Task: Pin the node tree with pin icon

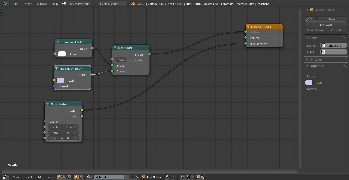Action: click(167, 177)
